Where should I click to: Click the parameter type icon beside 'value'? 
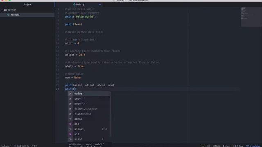(x=70, y=94)
